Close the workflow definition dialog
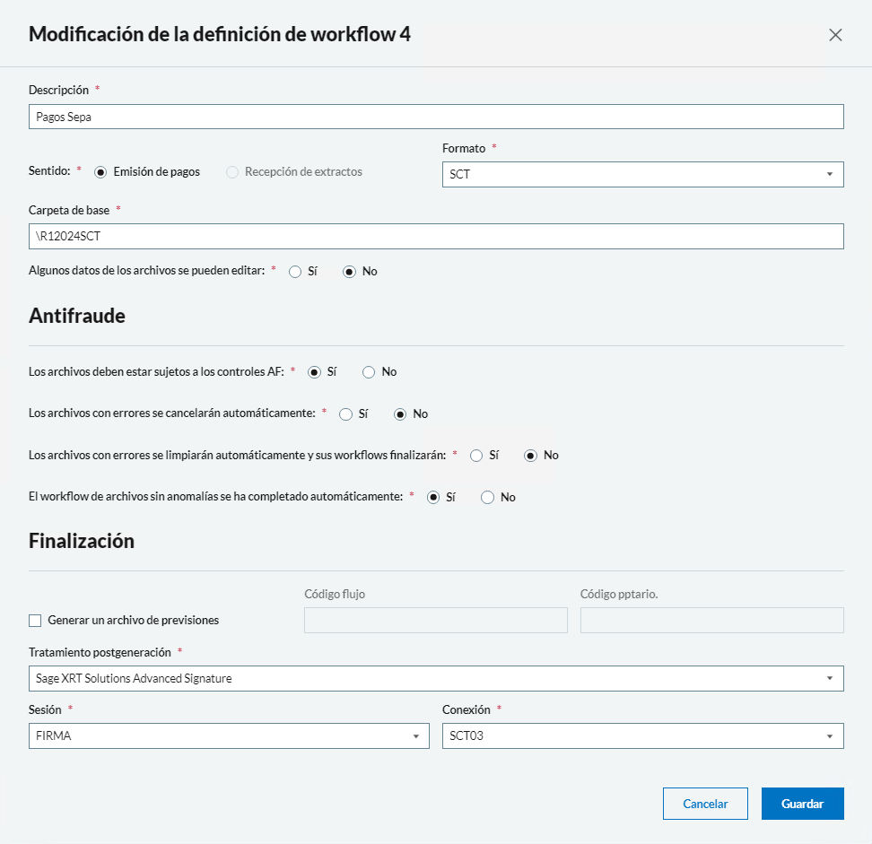 pyautogui.click(x=835, y=35)
